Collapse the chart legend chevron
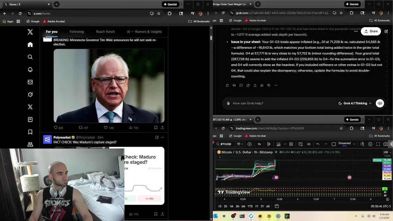 220,157
